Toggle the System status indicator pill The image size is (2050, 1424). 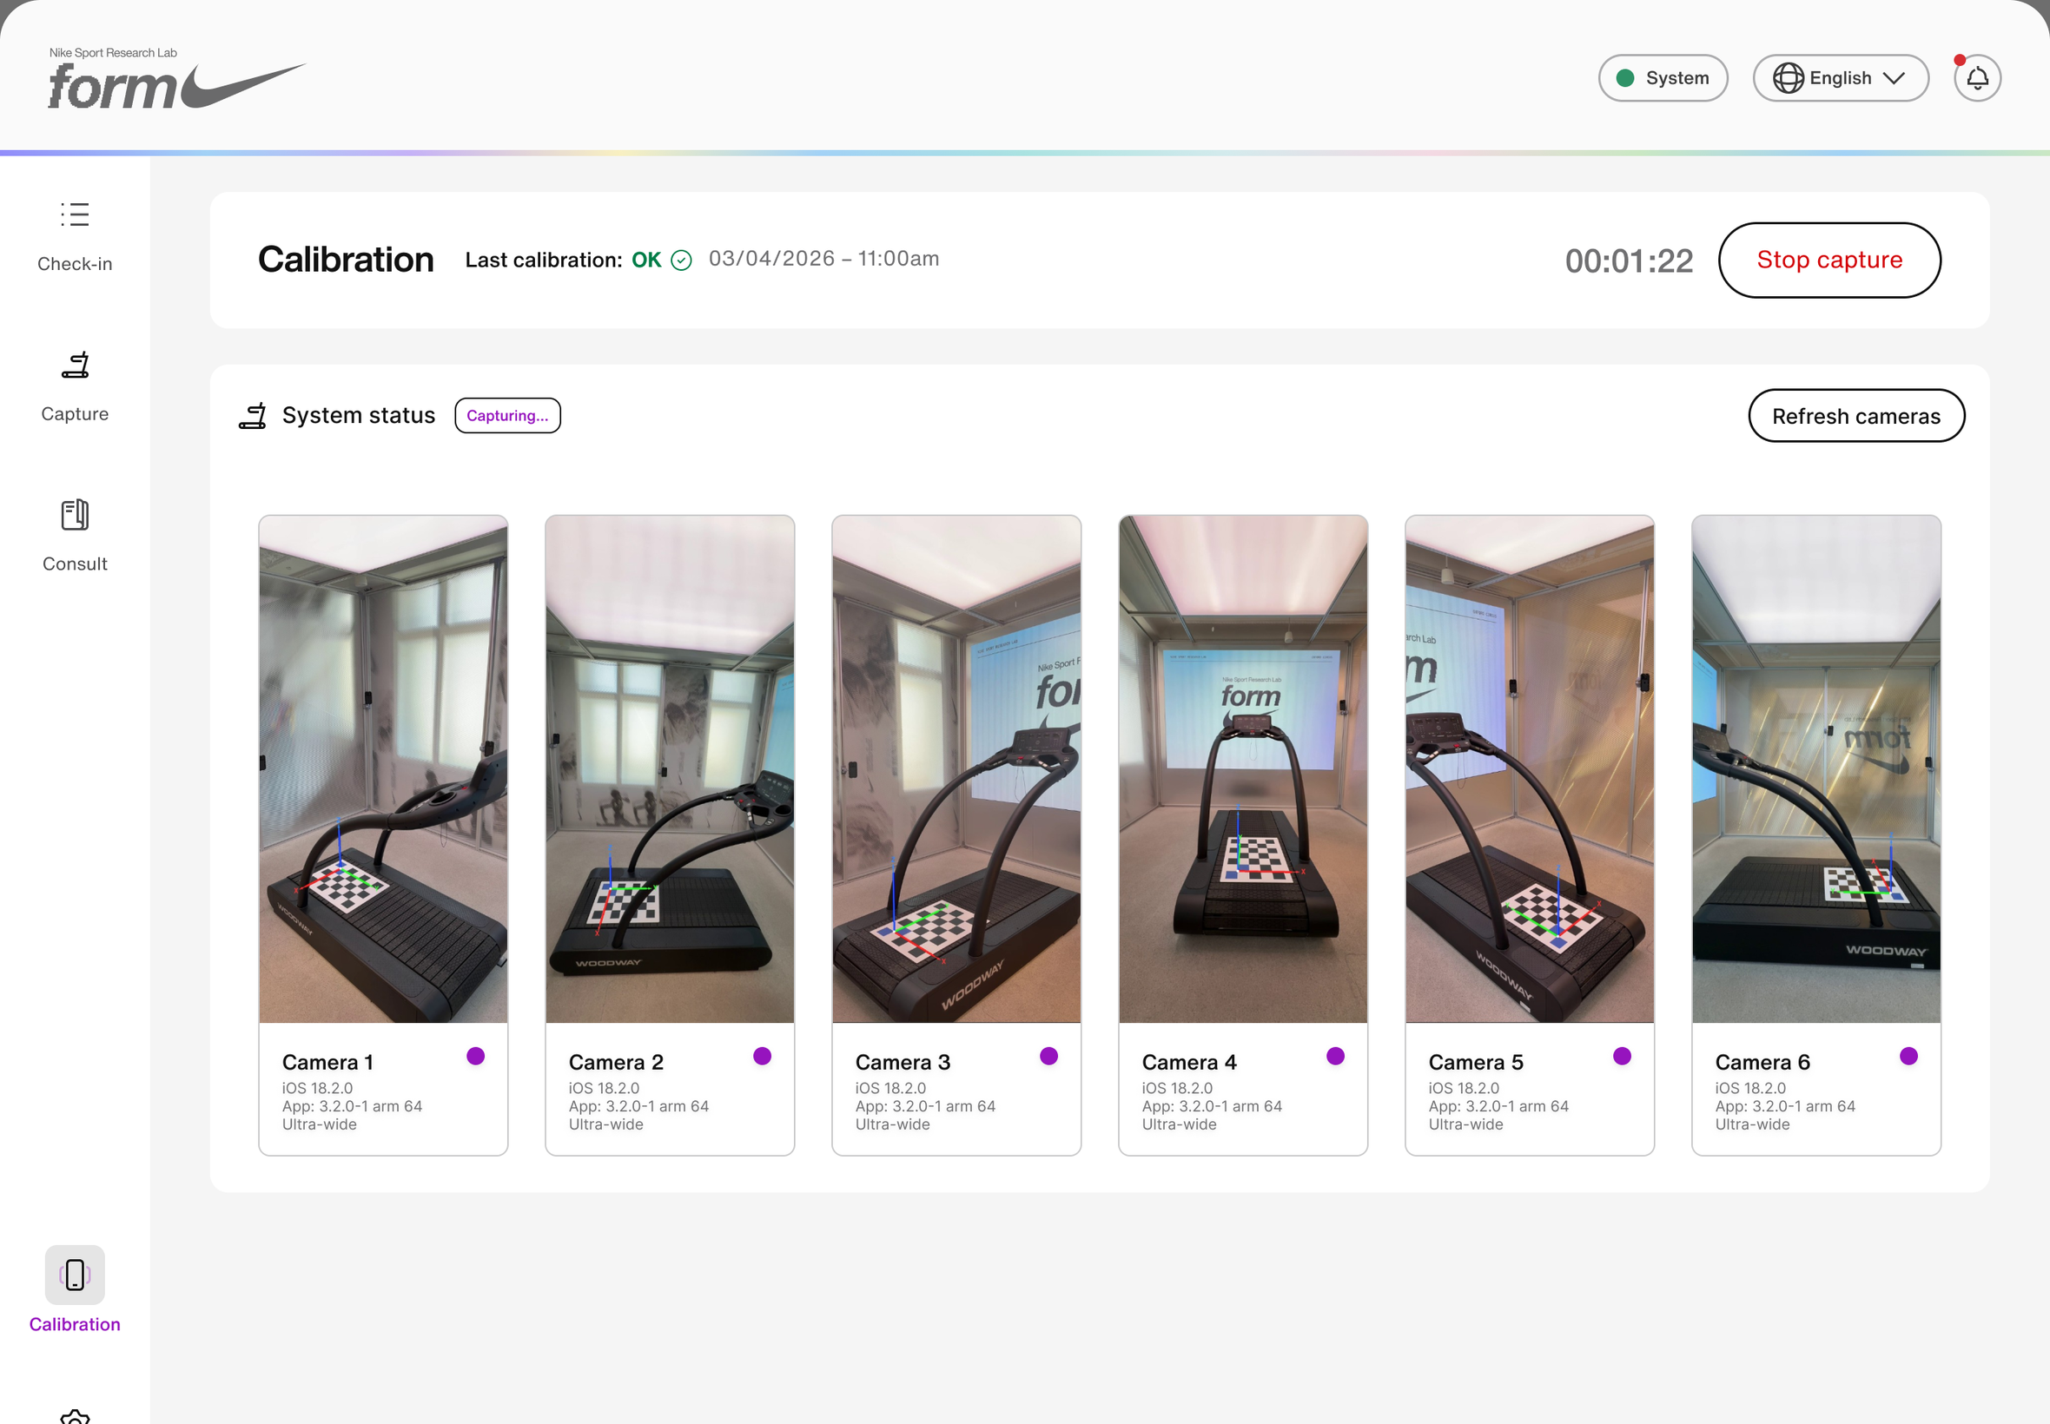[1663, 78]
